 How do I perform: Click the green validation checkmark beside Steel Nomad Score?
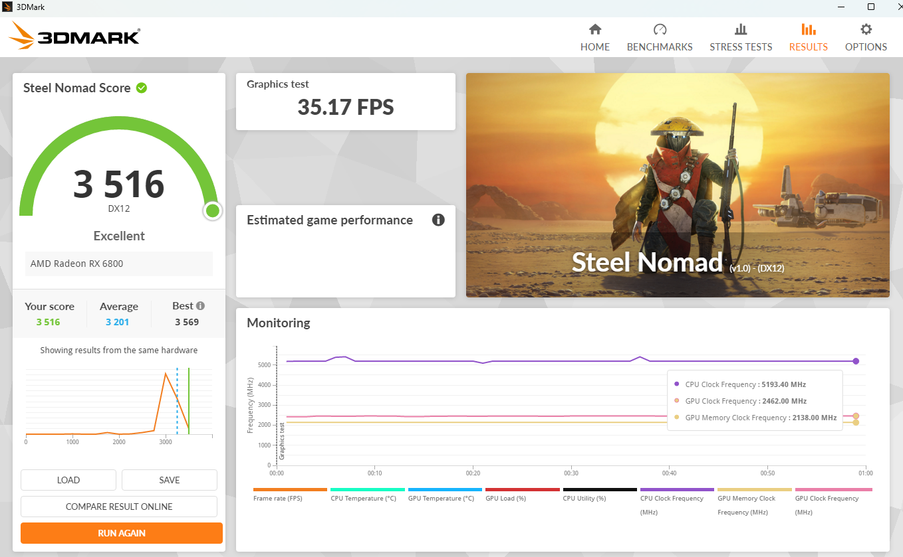(x=142, y=88)
